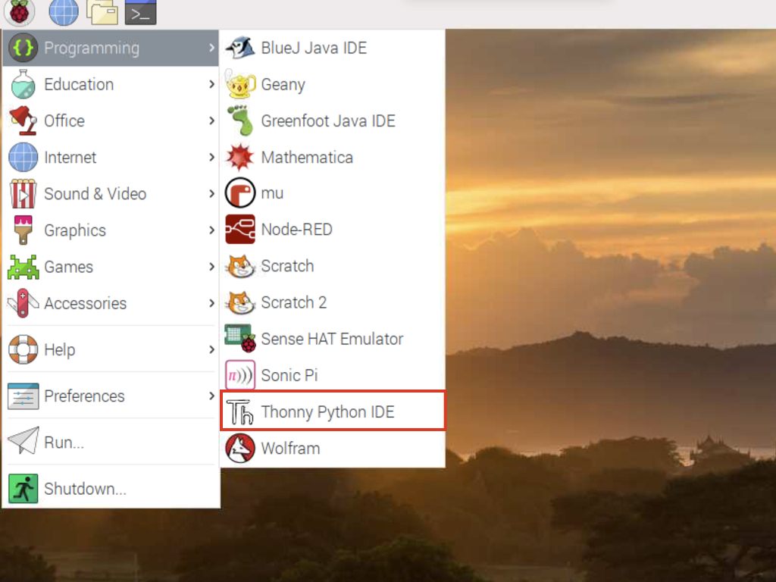Screen dimensions: 776x582
Task: Choose the Run... menu entry text
Action: 64,443
